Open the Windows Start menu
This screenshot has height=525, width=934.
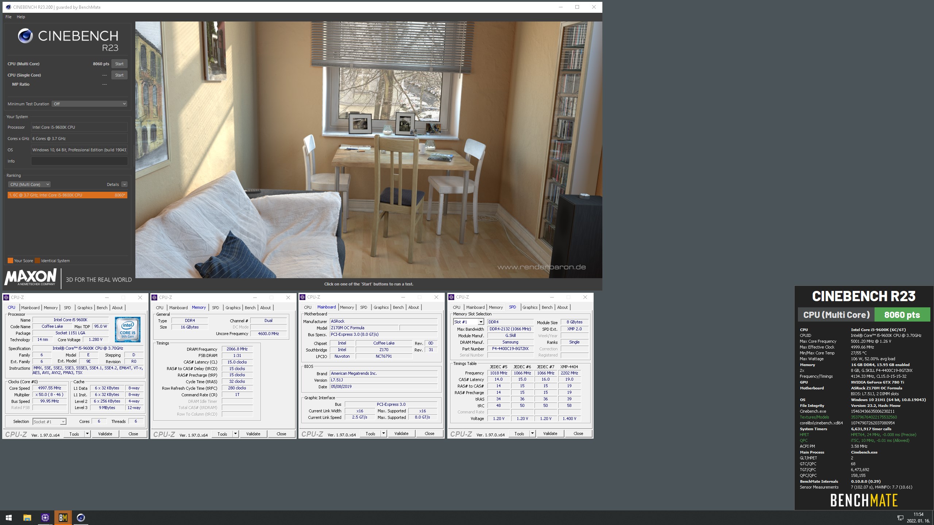(9, 518)
